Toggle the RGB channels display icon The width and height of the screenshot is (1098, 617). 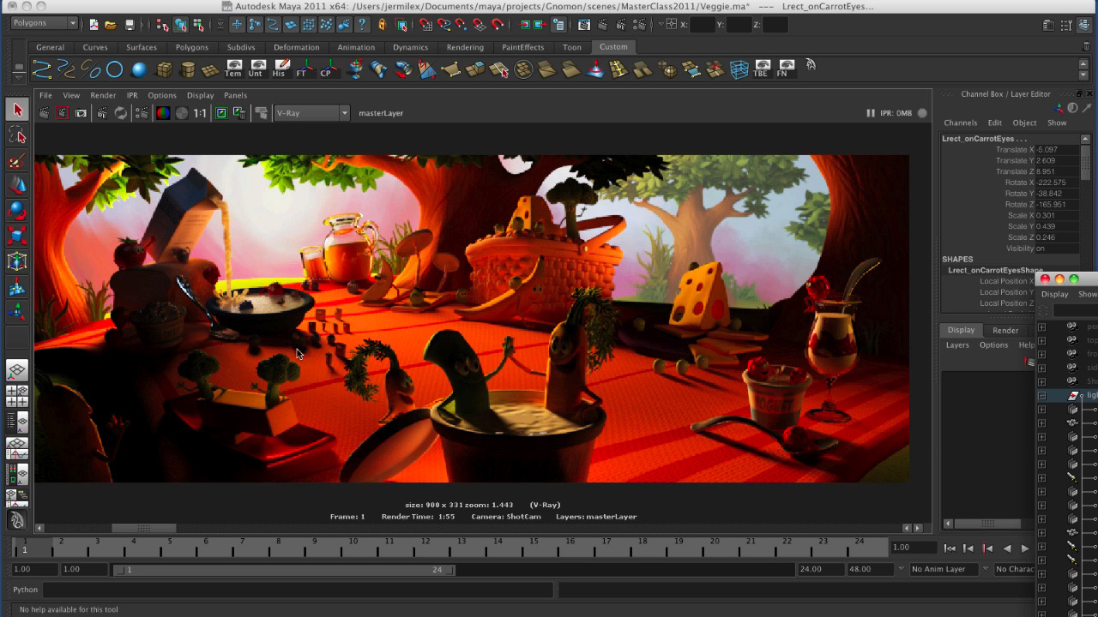click(163, 113)
